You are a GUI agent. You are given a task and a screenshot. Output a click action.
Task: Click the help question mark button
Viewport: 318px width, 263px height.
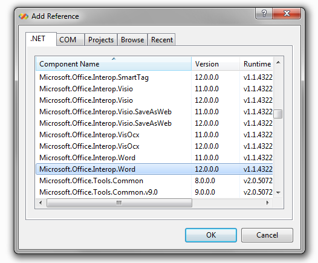coord(264,13)
